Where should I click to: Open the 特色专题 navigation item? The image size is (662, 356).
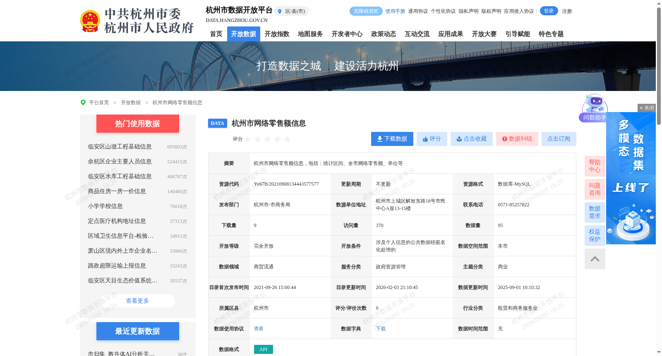[551, 34]
